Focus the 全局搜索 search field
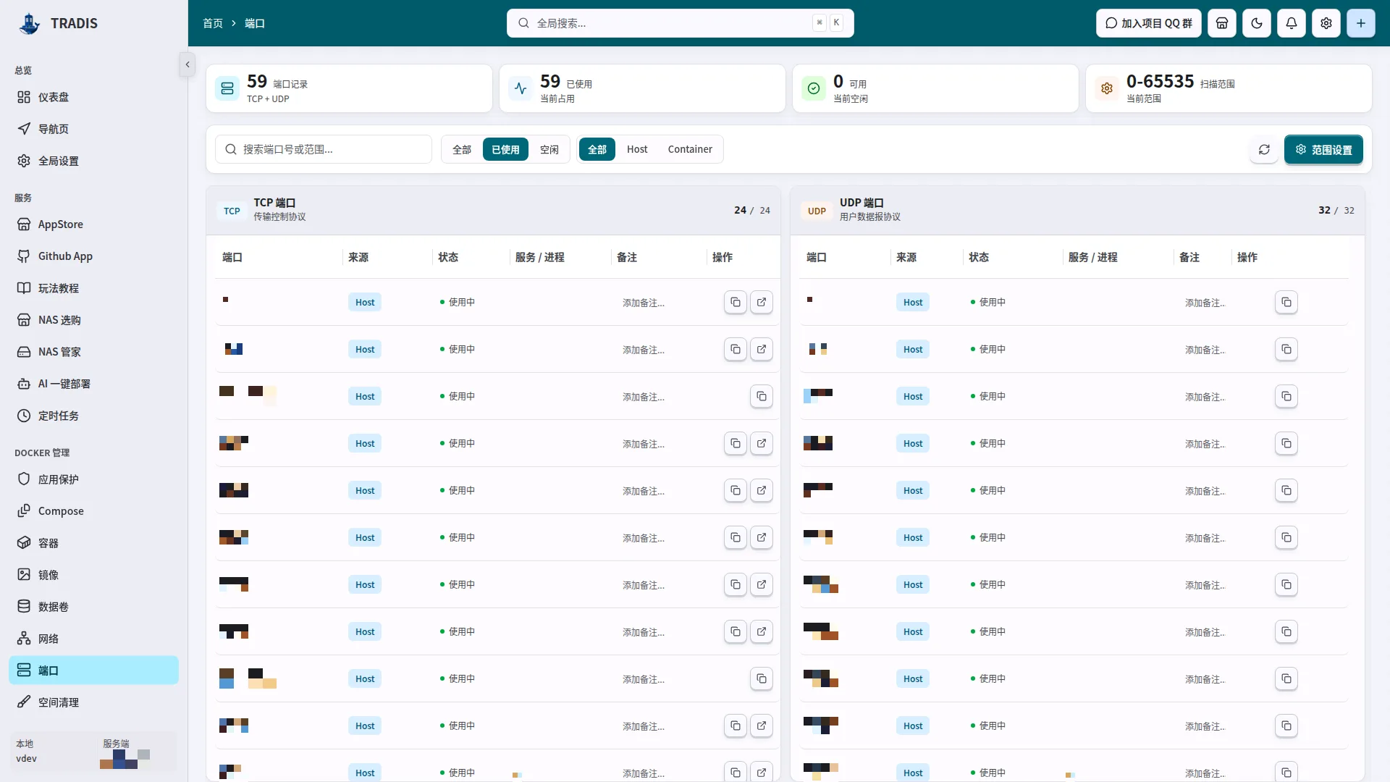 click(x=681, y=23)
